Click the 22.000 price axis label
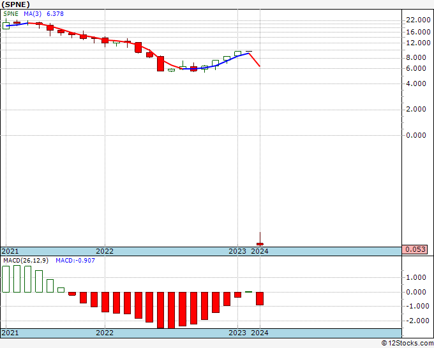The image size is (434, 348). pyautogui.click(x=418, y=20)
